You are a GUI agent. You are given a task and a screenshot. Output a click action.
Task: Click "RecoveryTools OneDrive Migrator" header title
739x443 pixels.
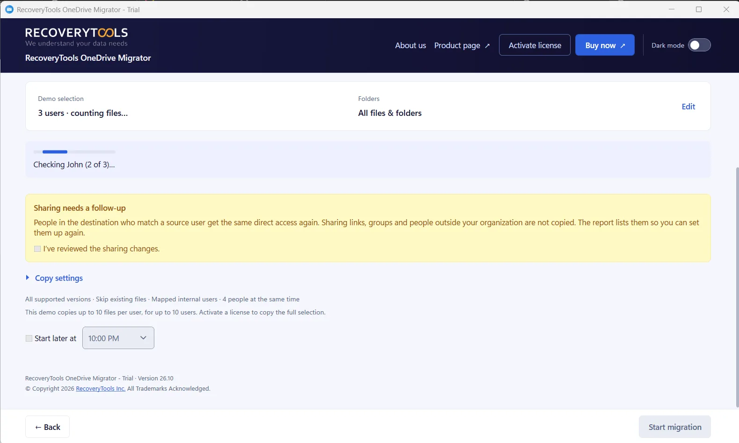click(88, 58)
